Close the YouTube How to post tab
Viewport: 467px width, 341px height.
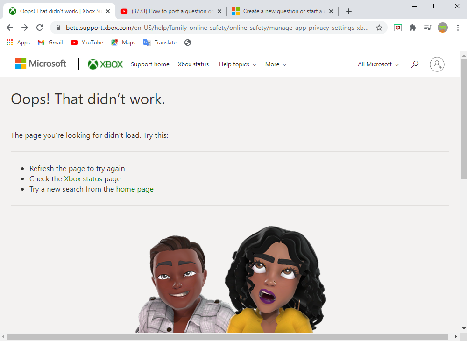point(219,11)
